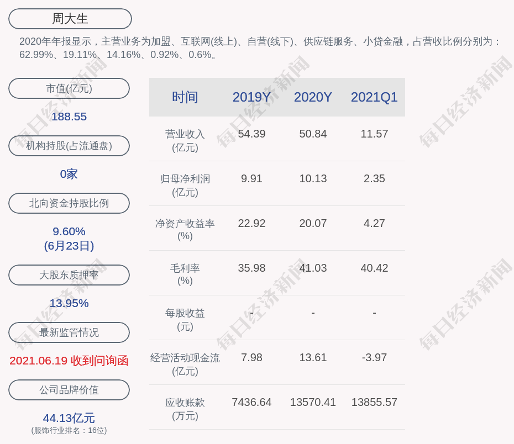This screenshot has height=444, width=514.
Task: Select the 2020Y column header
Action: (313, 97)
